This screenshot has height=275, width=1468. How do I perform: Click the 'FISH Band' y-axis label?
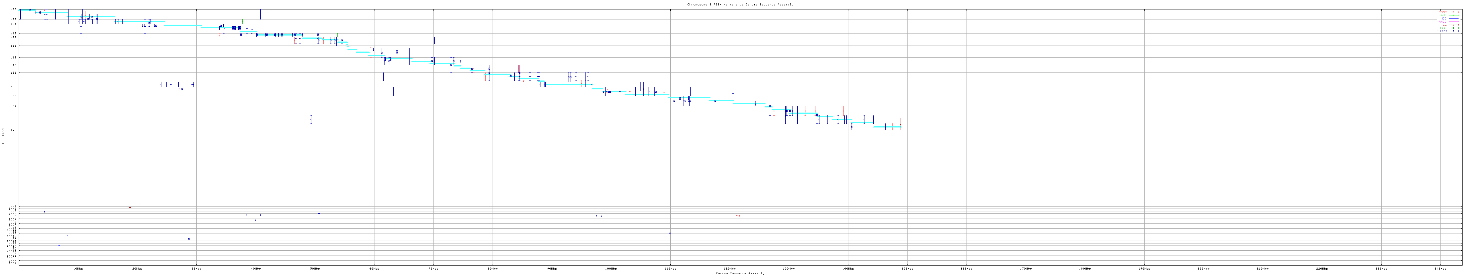coord(3,137)
